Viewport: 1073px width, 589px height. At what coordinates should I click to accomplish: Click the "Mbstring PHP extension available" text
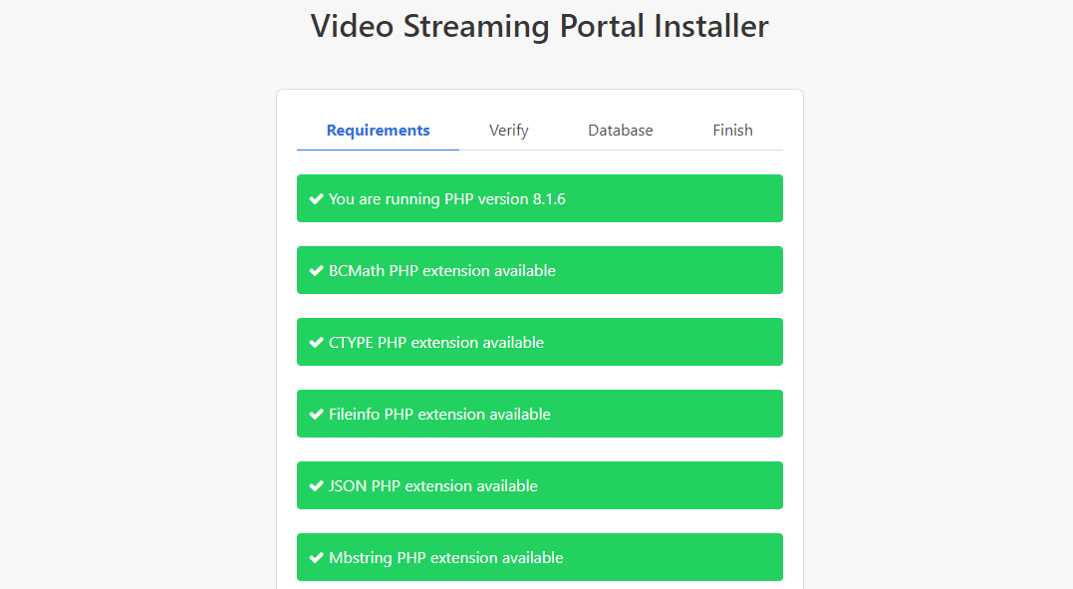pos(446,558)
